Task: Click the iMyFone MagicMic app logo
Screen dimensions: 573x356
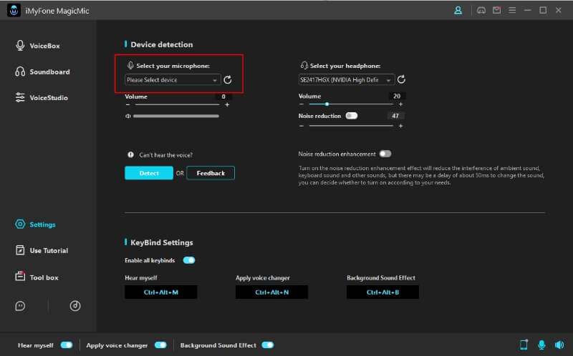Action: point(14,11)
